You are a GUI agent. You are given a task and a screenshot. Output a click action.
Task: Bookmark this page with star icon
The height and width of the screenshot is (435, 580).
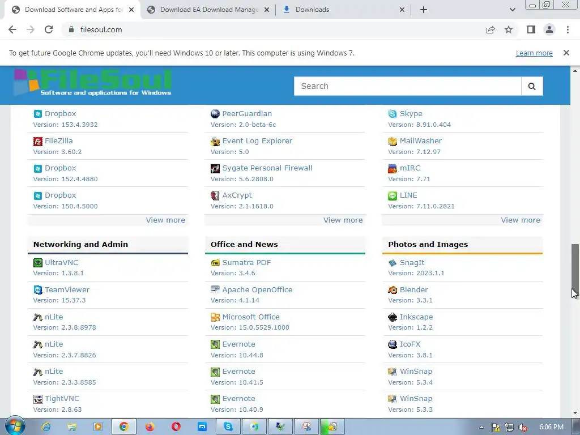509,29
